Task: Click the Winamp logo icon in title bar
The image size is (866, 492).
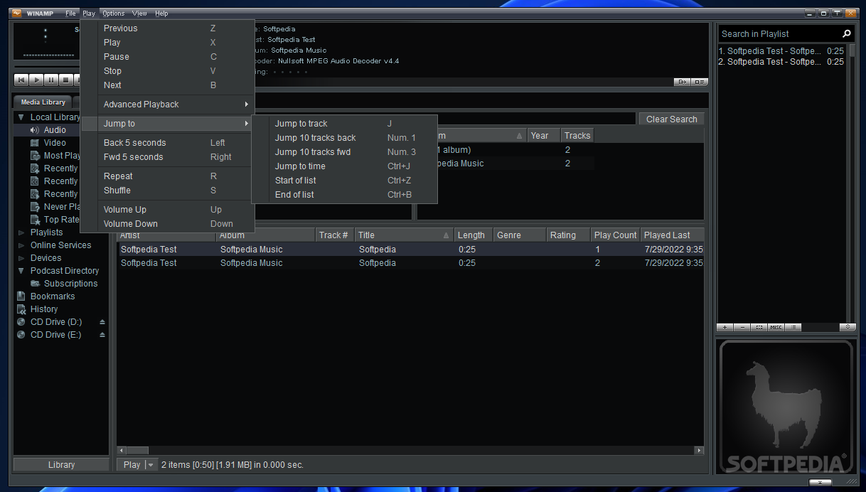Action: tap(17, 14)
